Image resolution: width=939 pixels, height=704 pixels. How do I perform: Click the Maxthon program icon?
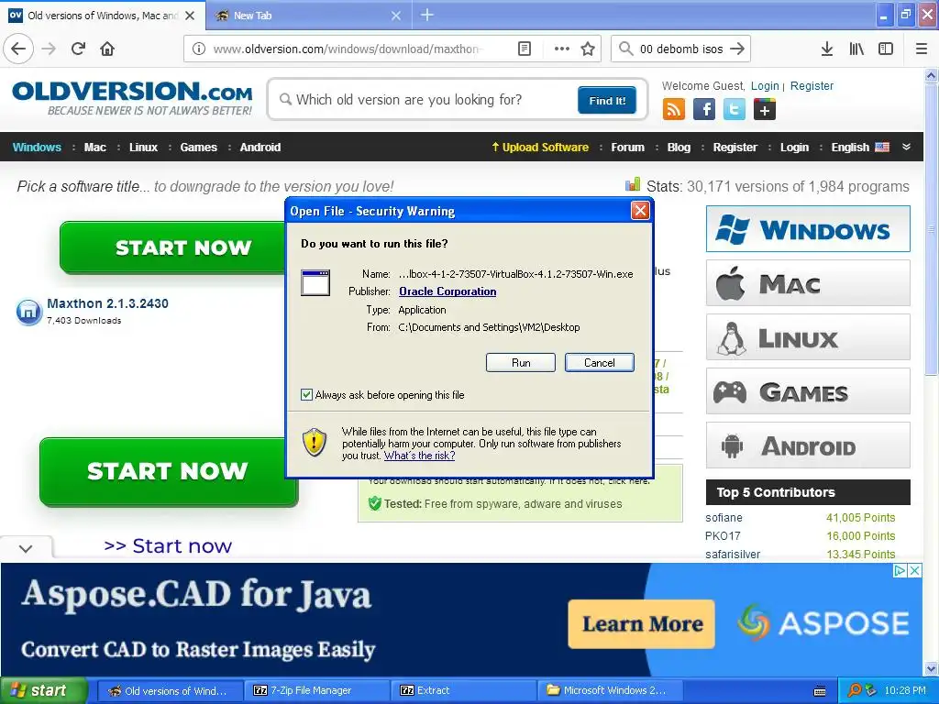(28, 312)
